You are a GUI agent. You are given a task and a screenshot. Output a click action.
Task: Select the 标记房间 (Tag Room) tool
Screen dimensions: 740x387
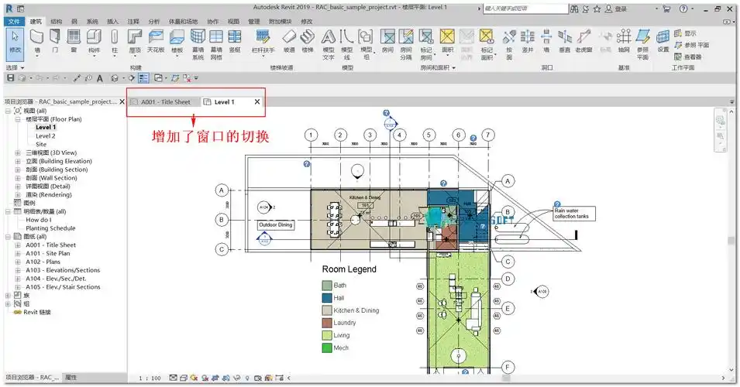[x=426, y=45]
